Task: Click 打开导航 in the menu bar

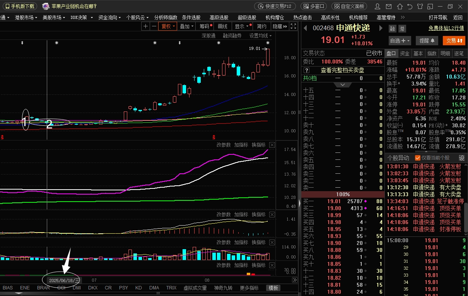Action: [x=438, y=17]
